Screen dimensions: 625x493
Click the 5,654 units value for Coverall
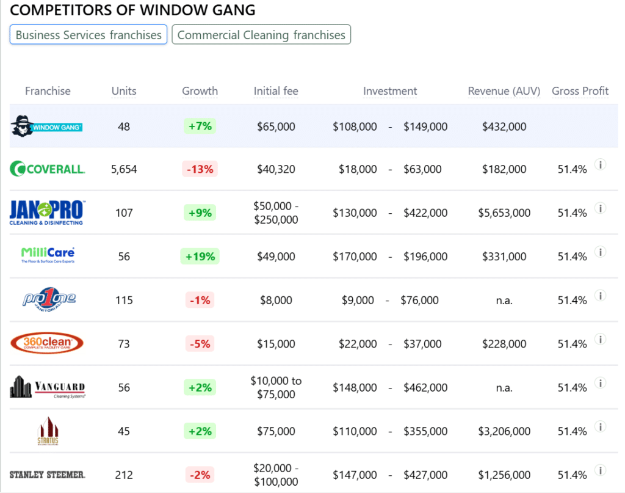pyautogui.click(x=124, y=169)
